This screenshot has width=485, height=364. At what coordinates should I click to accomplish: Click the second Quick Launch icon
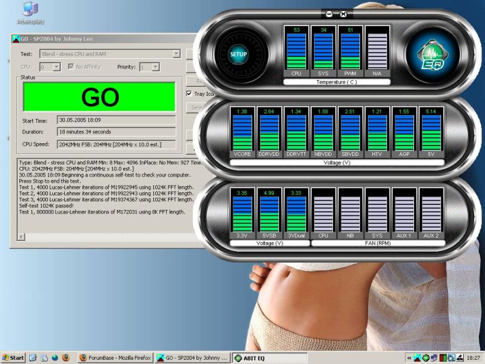tap(44, 358)
